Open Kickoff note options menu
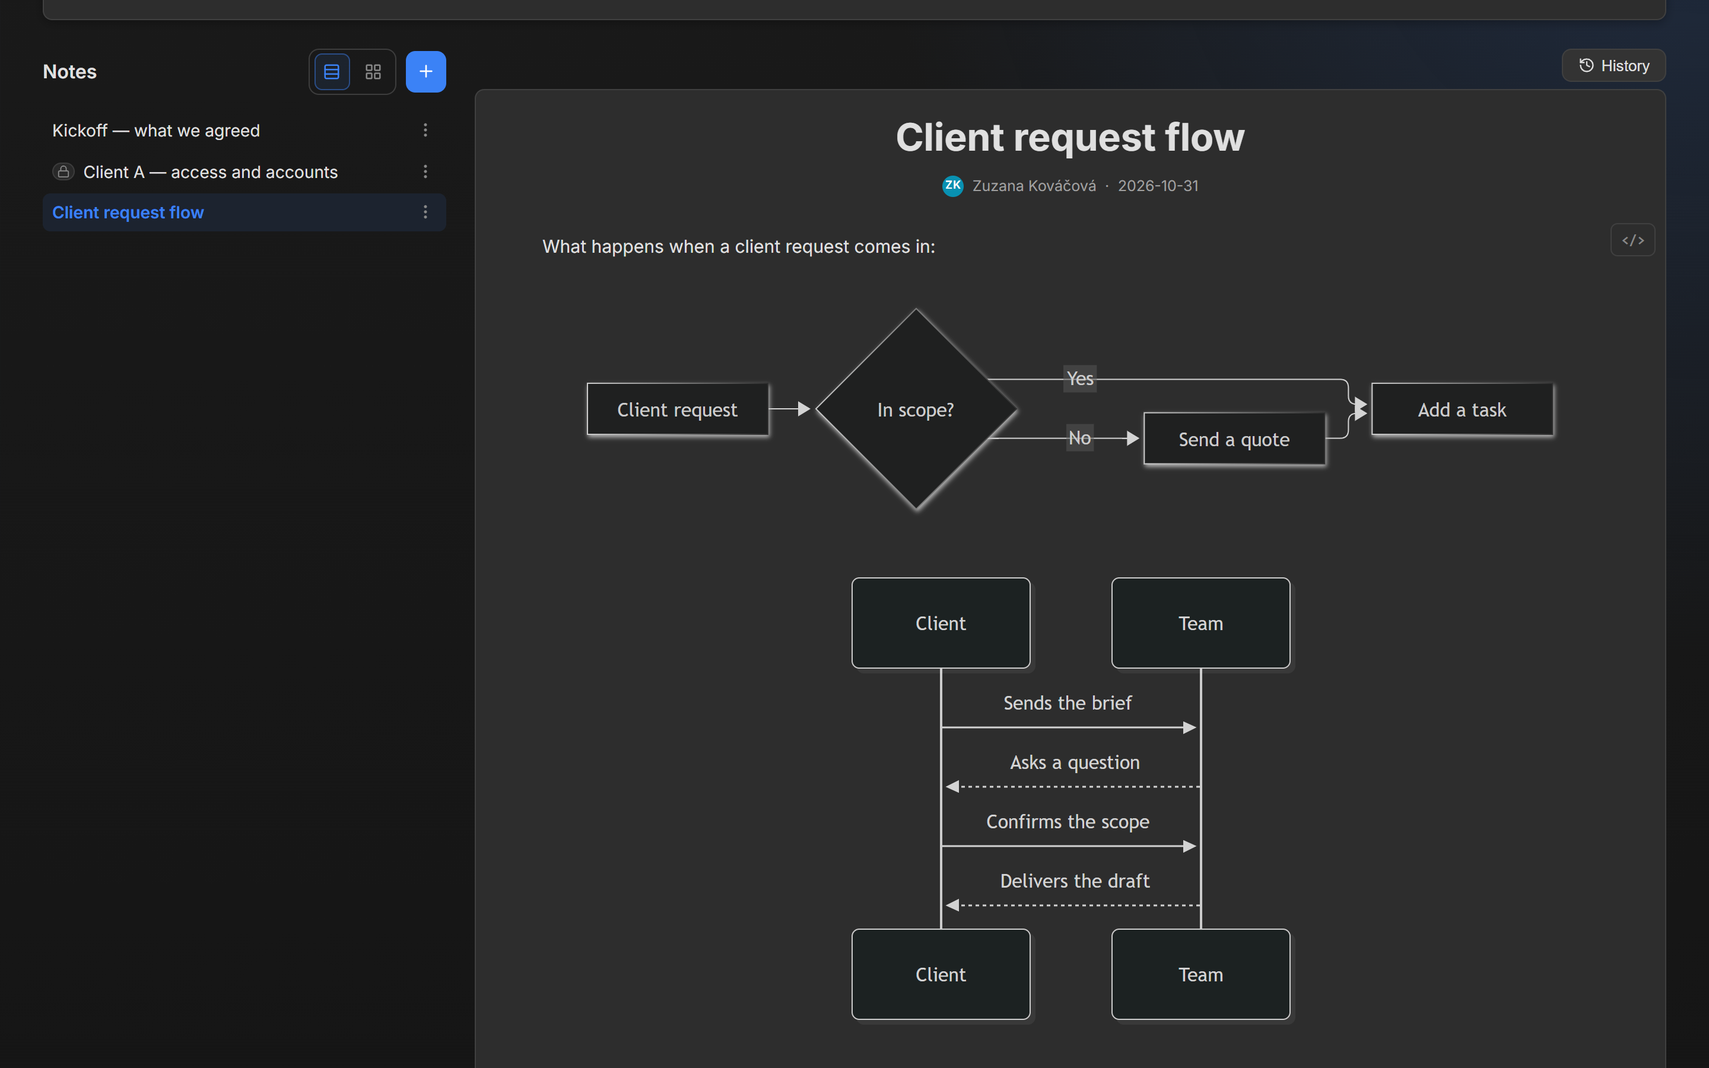 pos(425,130)
